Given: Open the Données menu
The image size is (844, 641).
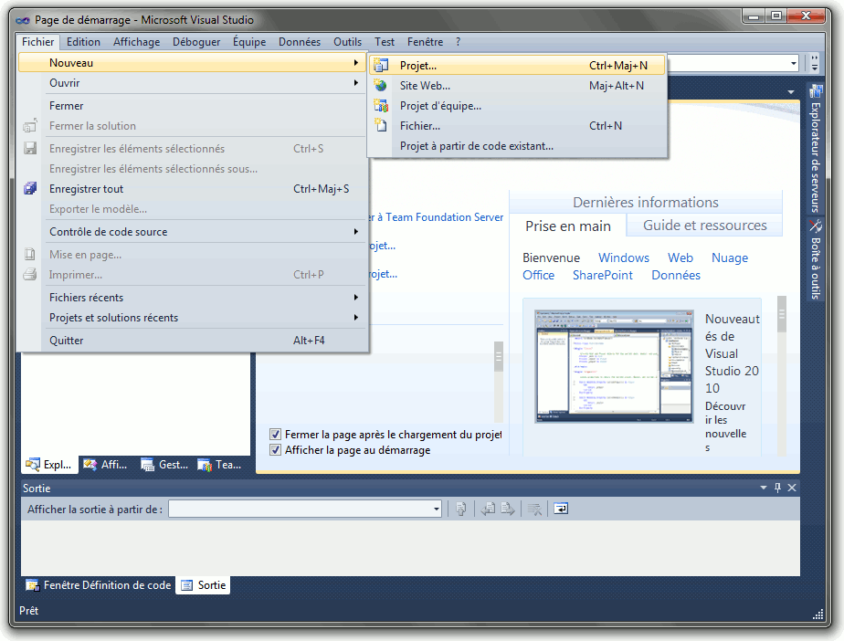Looking at the screenshot, I should [300, 41].
